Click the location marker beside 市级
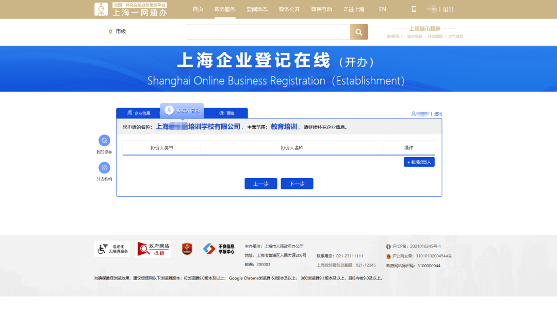This screenshot has width=557, height=313. pyautogui.click(x=109, y=32)
